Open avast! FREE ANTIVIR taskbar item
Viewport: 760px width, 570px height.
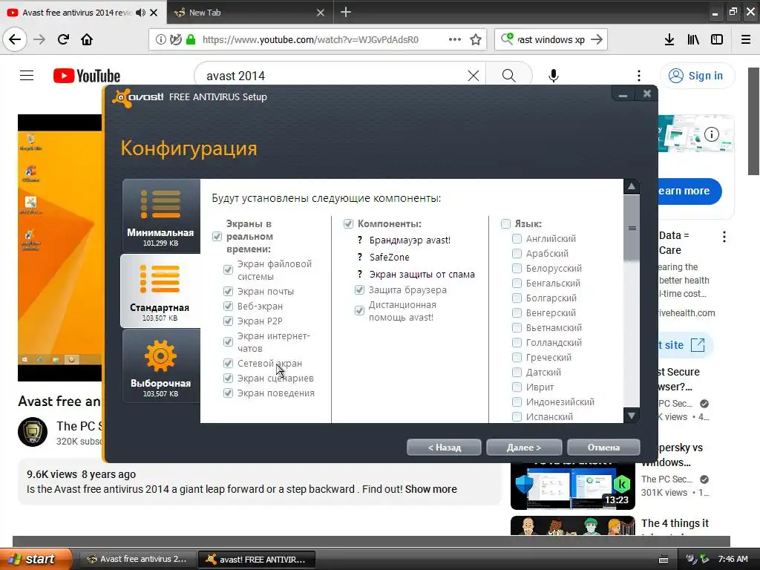click(x=257, y=559)
